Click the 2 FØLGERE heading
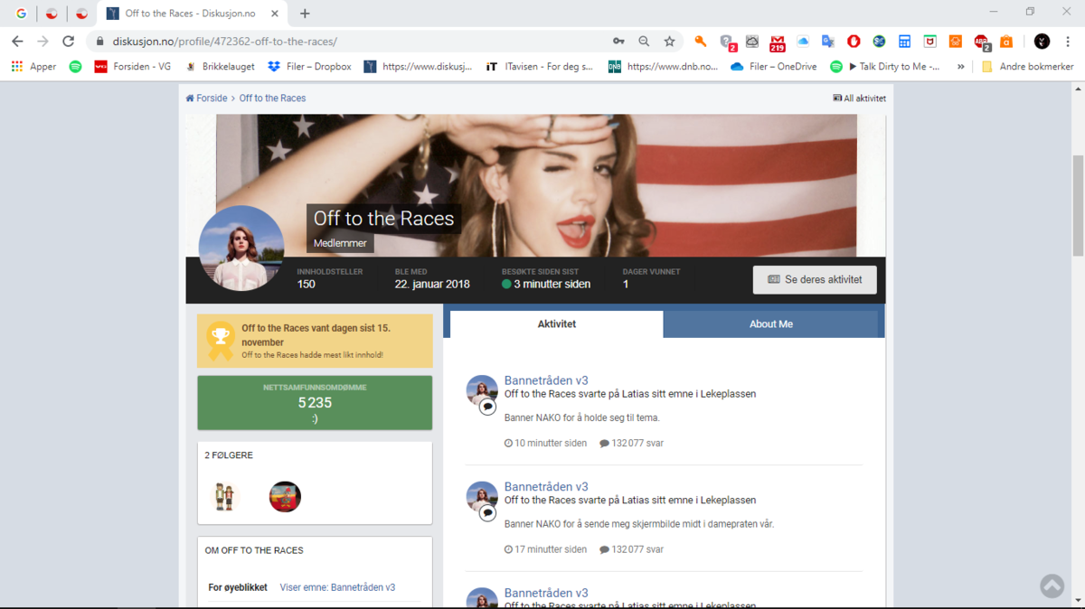The height and width of the screenshot is (609, 1085). coord(229,455)
